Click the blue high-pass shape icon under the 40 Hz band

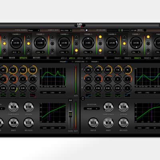point(88,95)
